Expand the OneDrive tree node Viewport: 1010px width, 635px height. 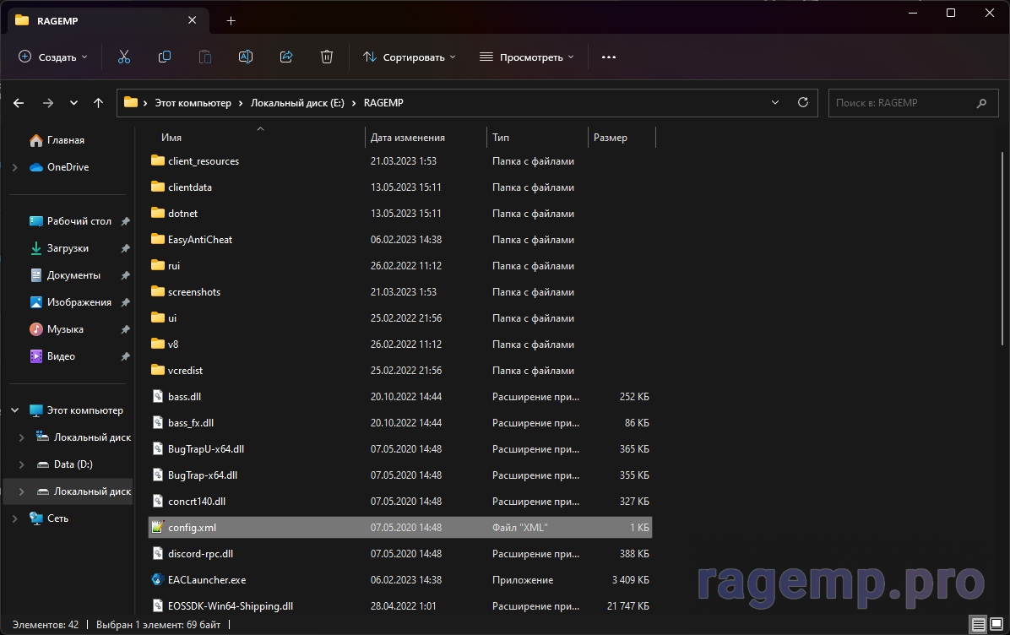[x=15, y=167]
